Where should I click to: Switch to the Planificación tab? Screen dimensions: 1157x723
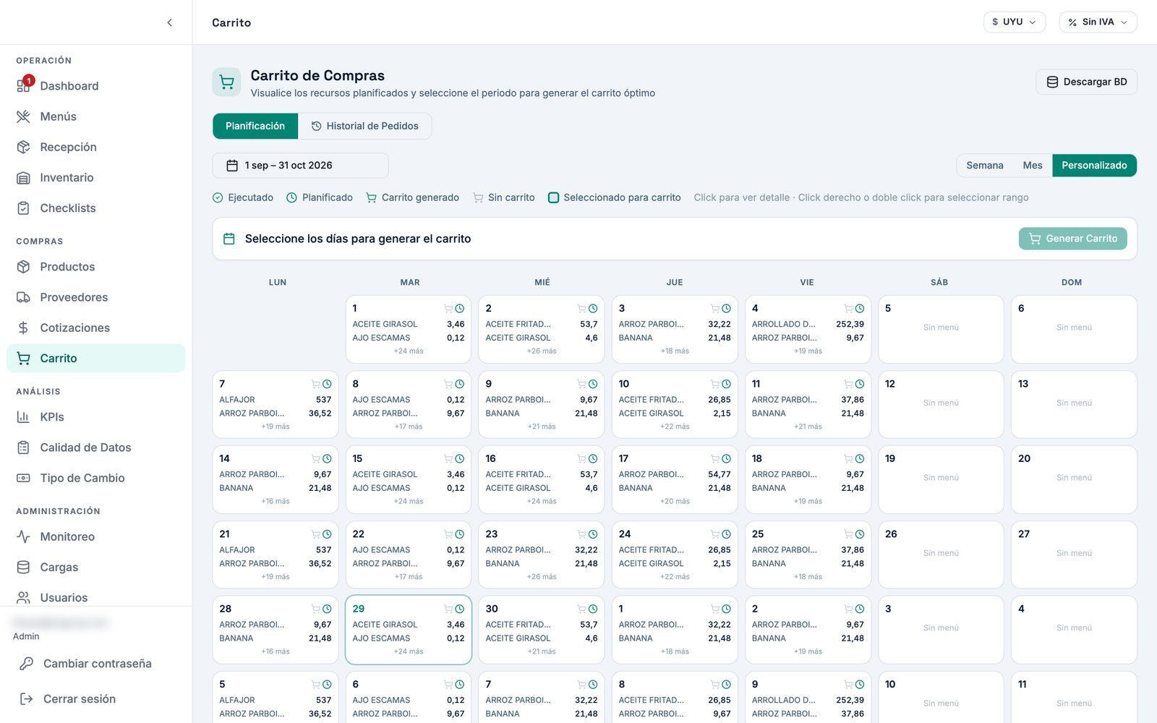pyautogui.click(x=255, y=126)
